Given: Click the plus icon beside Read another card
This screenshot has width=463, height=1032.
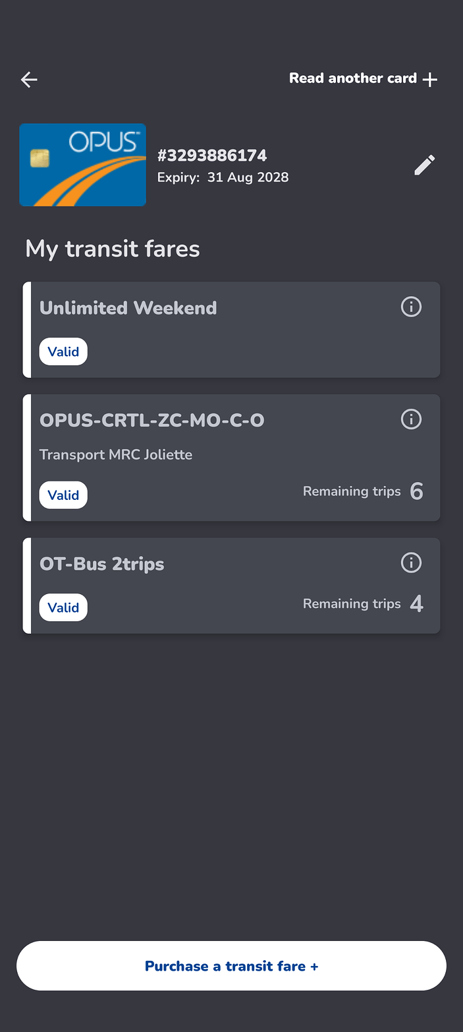Looking at the screenshot, I should click(430, 80).
